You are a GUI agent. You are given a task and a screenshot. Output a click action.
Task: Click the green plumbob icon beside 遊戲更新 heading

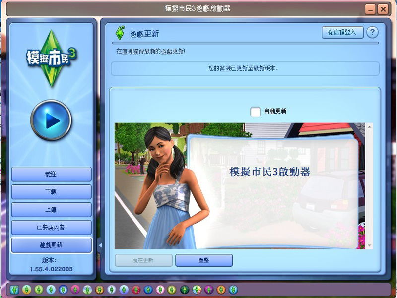(x=120, y=33)
